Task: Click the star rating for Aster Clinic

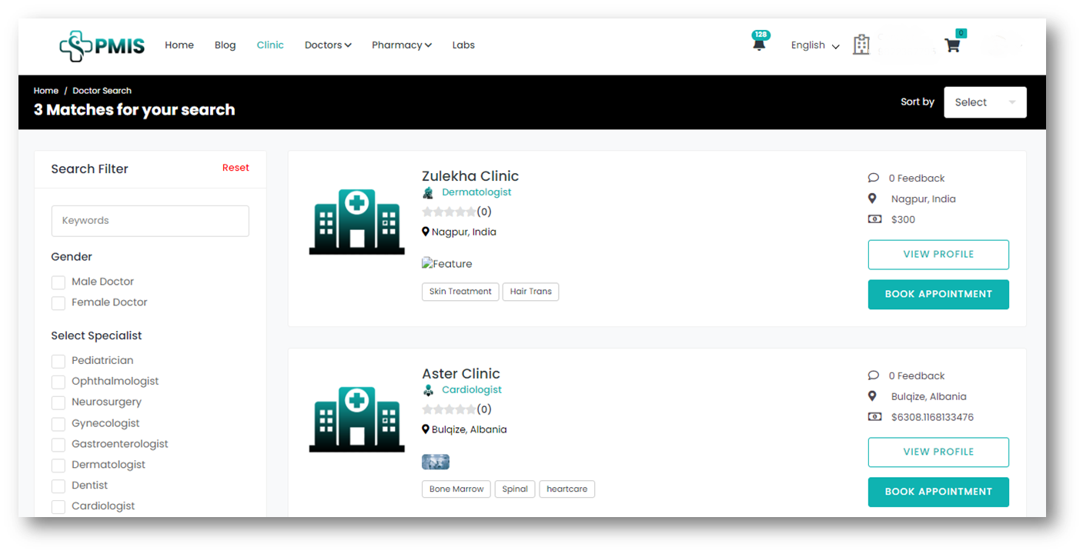Action: click(450, 409)
